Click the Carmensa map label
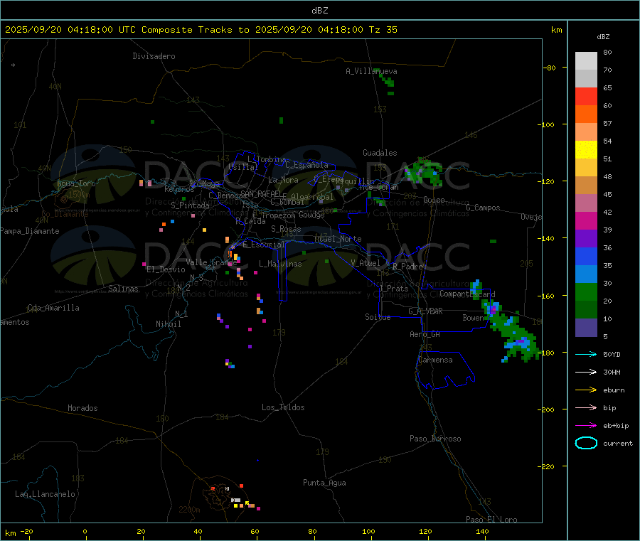This screenshot has width=640, height=541. 435,360
